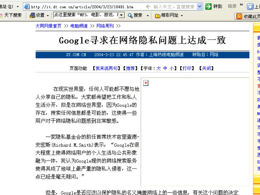Open the 大同网景首页 breadcrumb link
Viewport: 260px width, 195px height.
click(x=48, y=26)
